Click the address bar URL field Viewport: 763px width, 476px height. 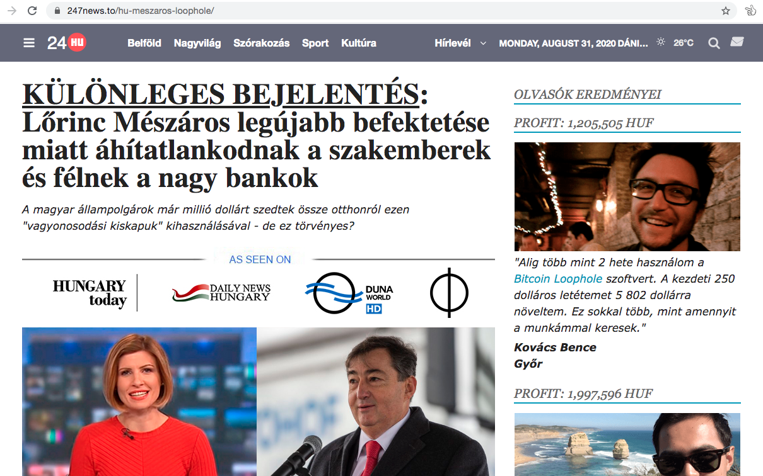pyautogui.click(x=391, y=11)
